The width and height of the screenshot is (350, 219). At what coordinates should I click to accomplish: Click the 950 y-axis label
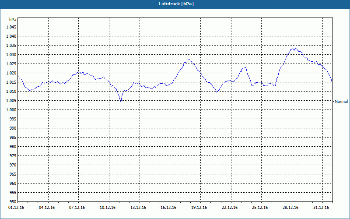coord(13,201)
